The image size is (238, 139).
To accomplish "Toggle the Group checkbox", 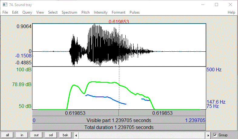I will pos(215,135).
